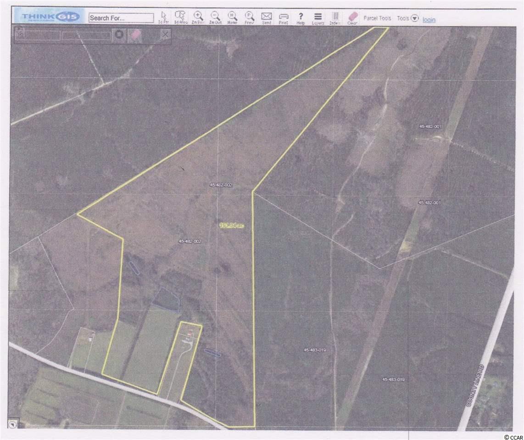Click the small expand arrow atop floating panel
Screen dimensions: 524x440
(18, 29)
